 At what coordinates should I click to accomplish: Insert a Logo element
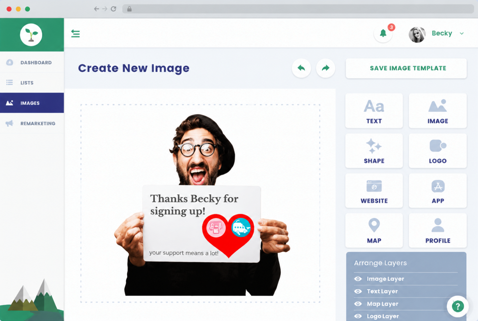pyautogui.click(x=438, y=151)
